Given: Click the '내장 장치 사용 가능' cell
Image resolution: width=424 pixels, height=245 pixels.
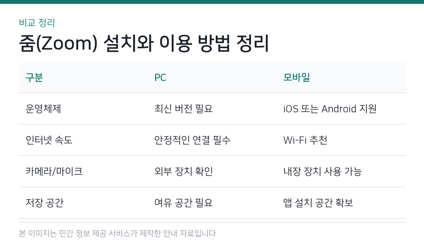Looking at the screenshot, I should coord(322,171).
